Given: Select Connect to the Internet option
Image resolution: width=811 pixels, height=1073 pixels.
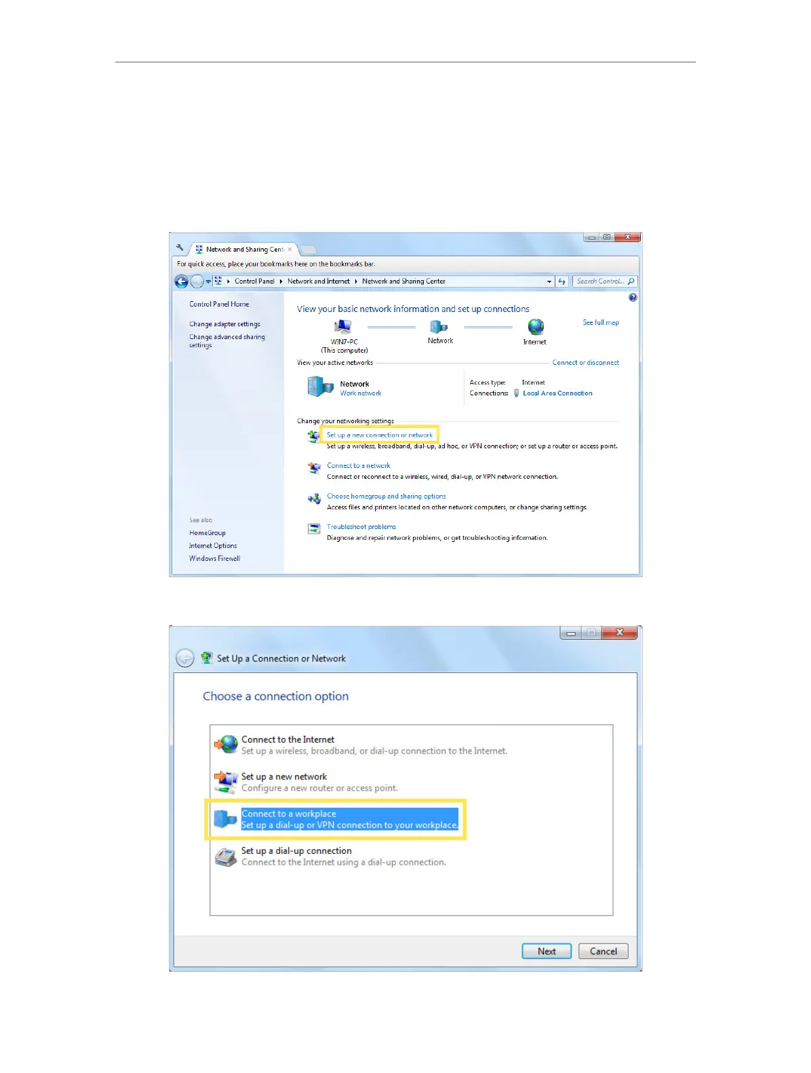Looking at the screenshot, I should coord(374,745).
